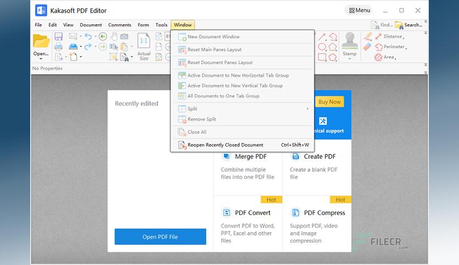Click the Paste clipboard icon

[x=124, y=47]
